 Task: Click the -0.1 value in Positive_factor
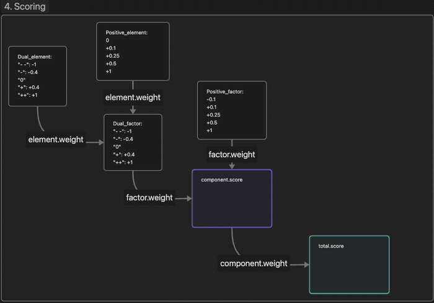coord(211,99)
